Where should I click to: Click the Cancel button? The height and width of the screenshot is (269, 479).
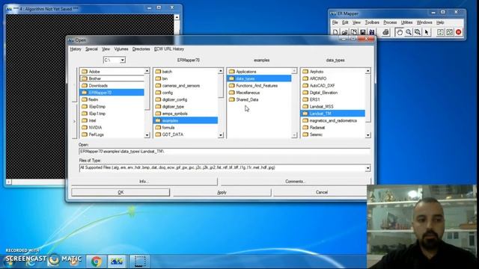coord(321,192)
